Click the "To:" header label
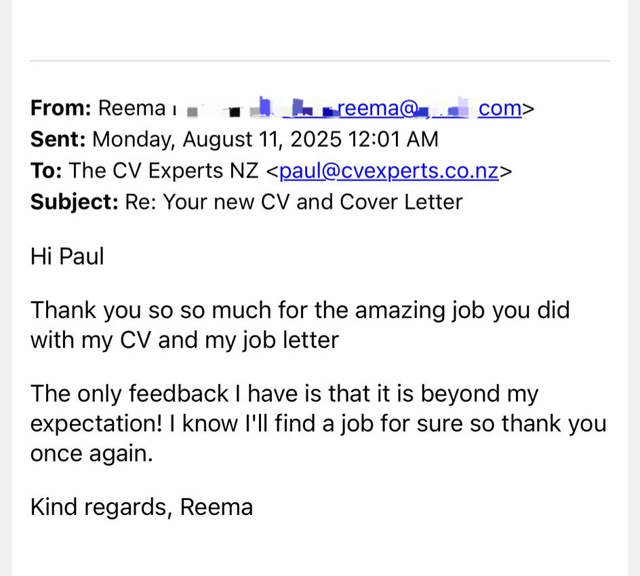Screen dimensions: 640x576 (46, 170)
